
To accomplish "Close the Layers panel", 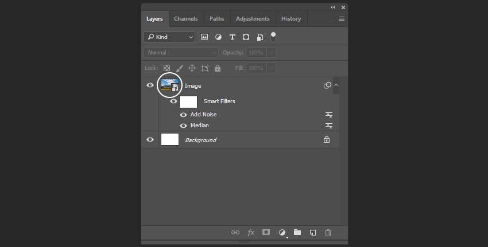I will point(343,7).
